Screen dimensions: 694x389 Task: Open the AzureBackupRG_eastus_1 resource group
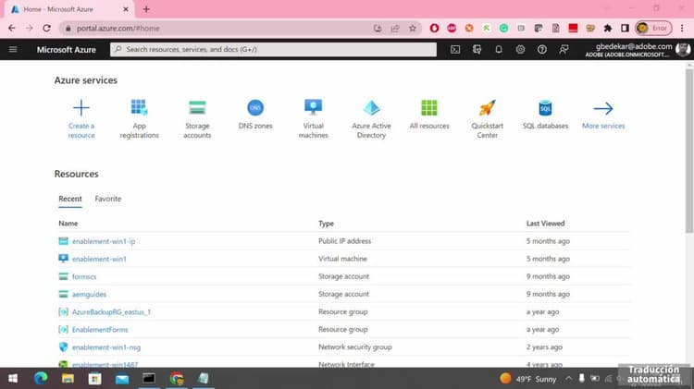pyautogui.click(x=111, y=312)
